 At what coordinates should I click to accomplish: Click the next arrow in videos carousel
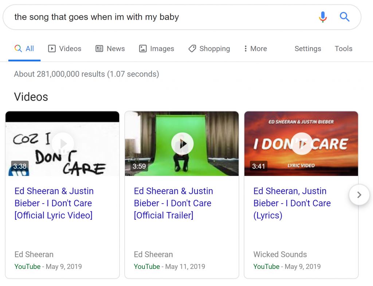click(x=359, y=195)
